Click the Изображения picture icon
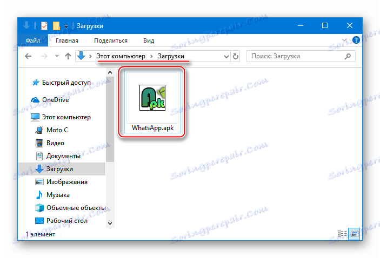The width and height of the screenshot is (380, 258). [39, 182]
